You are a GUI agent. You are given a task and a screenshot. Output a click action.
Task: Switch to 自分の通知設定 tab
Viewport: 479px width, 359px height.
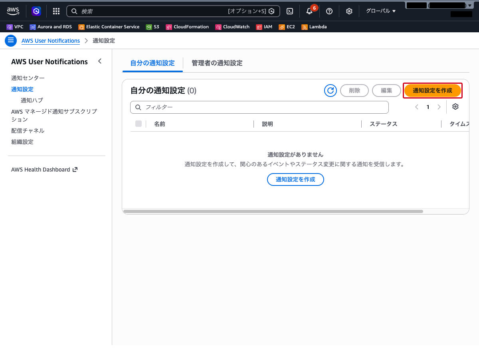point(152,63)
